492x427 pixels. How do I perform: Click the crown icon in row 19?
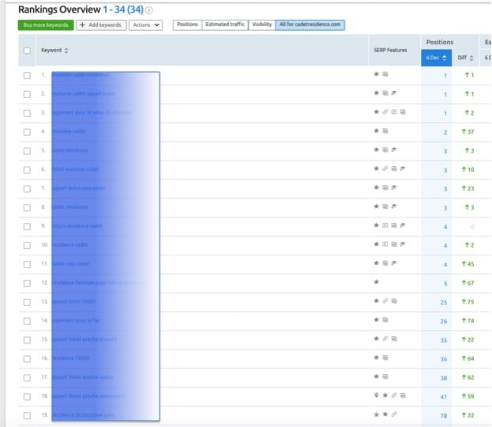[376, 414]
